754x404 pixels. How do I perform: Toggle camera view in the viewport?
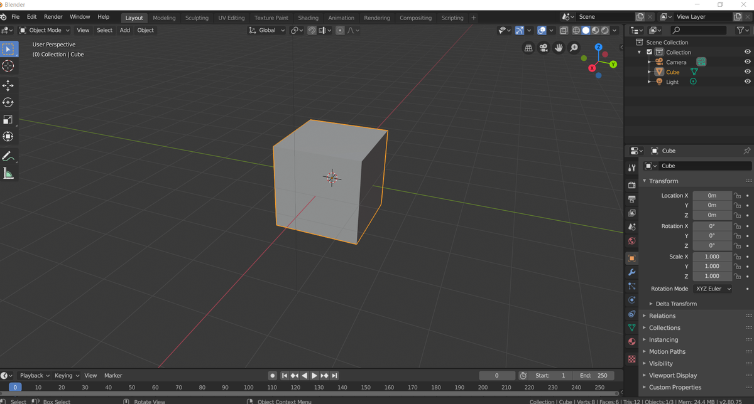tap(544, 48)
